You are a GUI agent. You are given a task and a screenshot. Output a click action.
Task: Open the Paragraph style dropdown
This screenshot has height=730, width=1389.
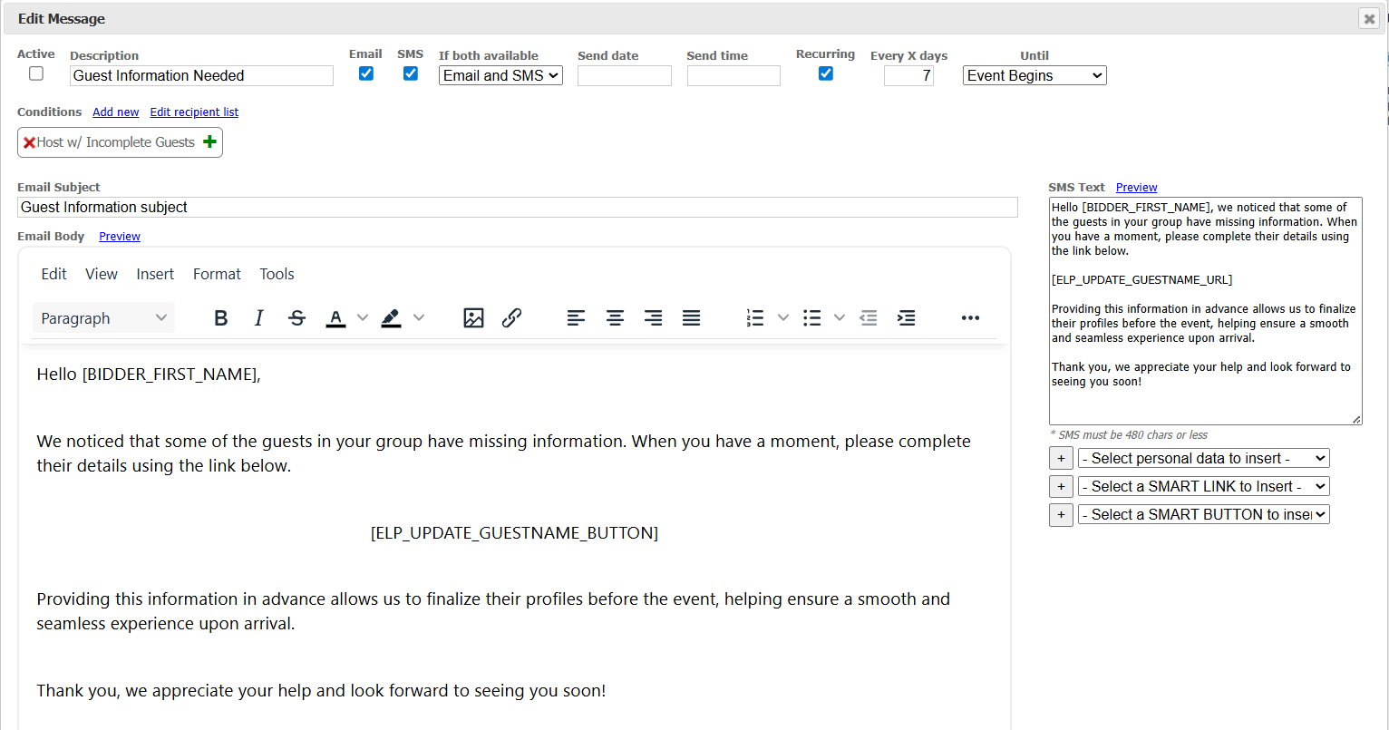(x=104, y=318)
